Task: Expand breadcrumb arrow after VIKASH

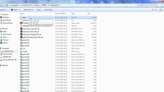Action: [x=48, y=5]
